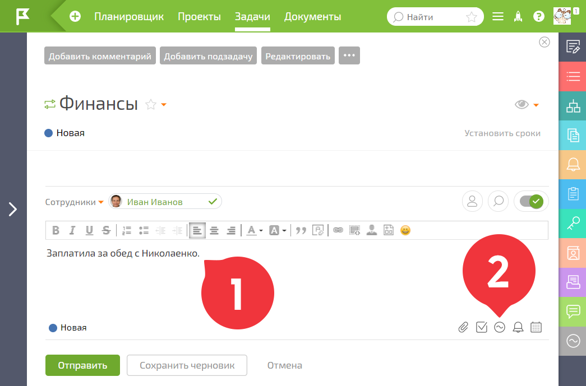The height and width of the screenshot is (386, 586).
Task: Open the rocket icon in the header
Action: click(x=518, y=16)
